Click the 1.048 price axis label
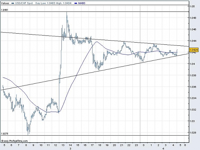The width and height of the screenshot is (200, 150). (x=193, y=18)
